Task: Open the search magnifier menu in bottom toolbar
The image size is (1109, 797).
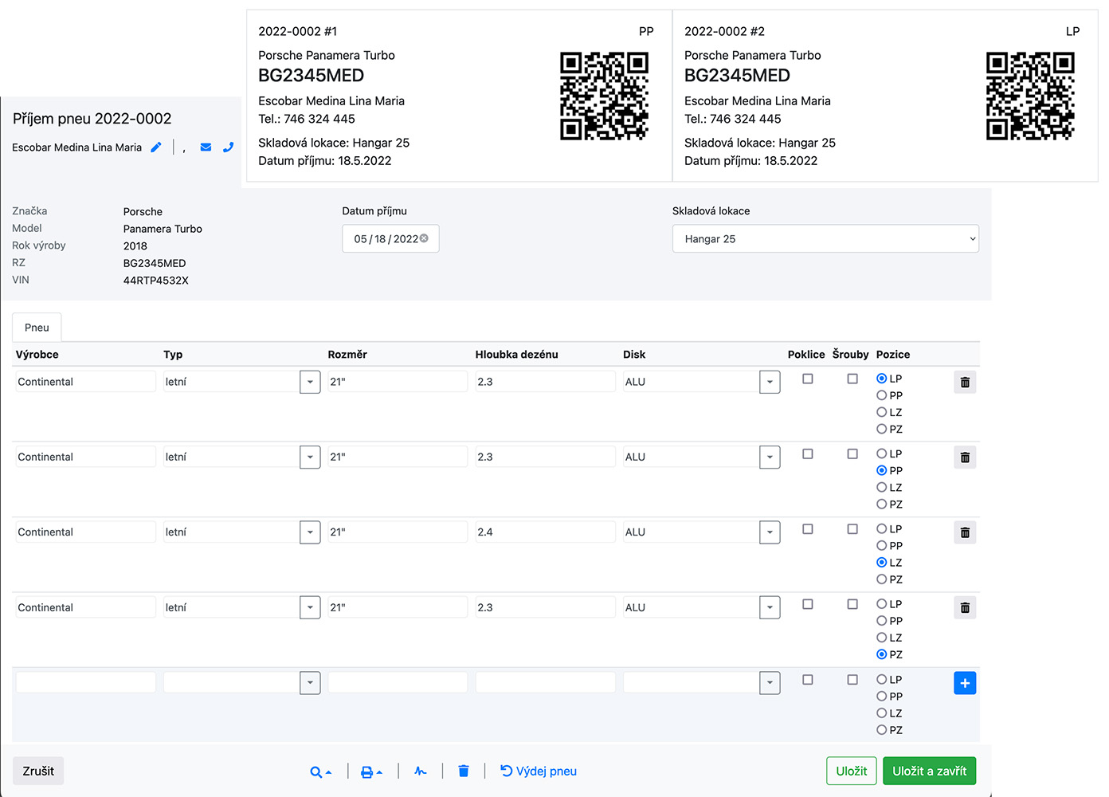Action: [320, 771]
